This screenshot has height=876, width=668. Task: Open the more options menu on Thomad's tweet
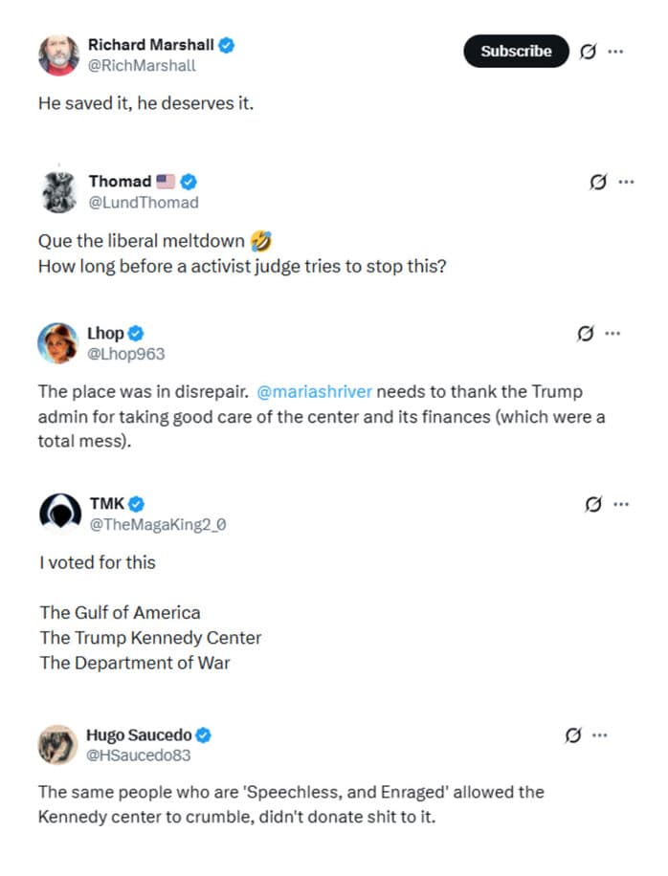[x=626, y=181]
